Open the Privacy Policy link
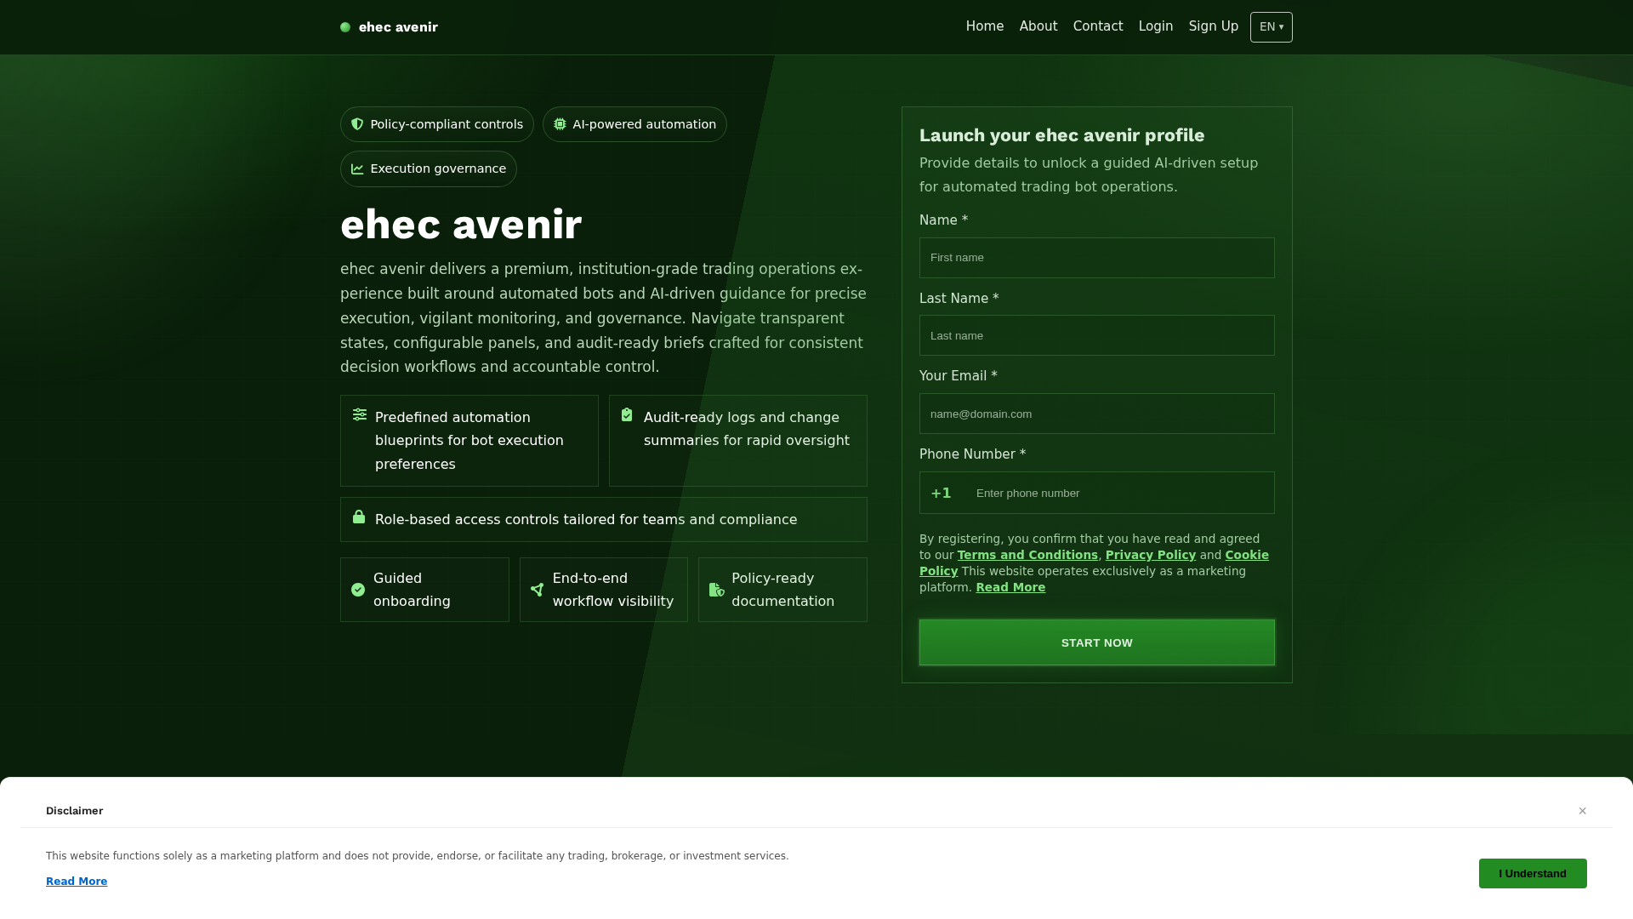 [1151, 555]
